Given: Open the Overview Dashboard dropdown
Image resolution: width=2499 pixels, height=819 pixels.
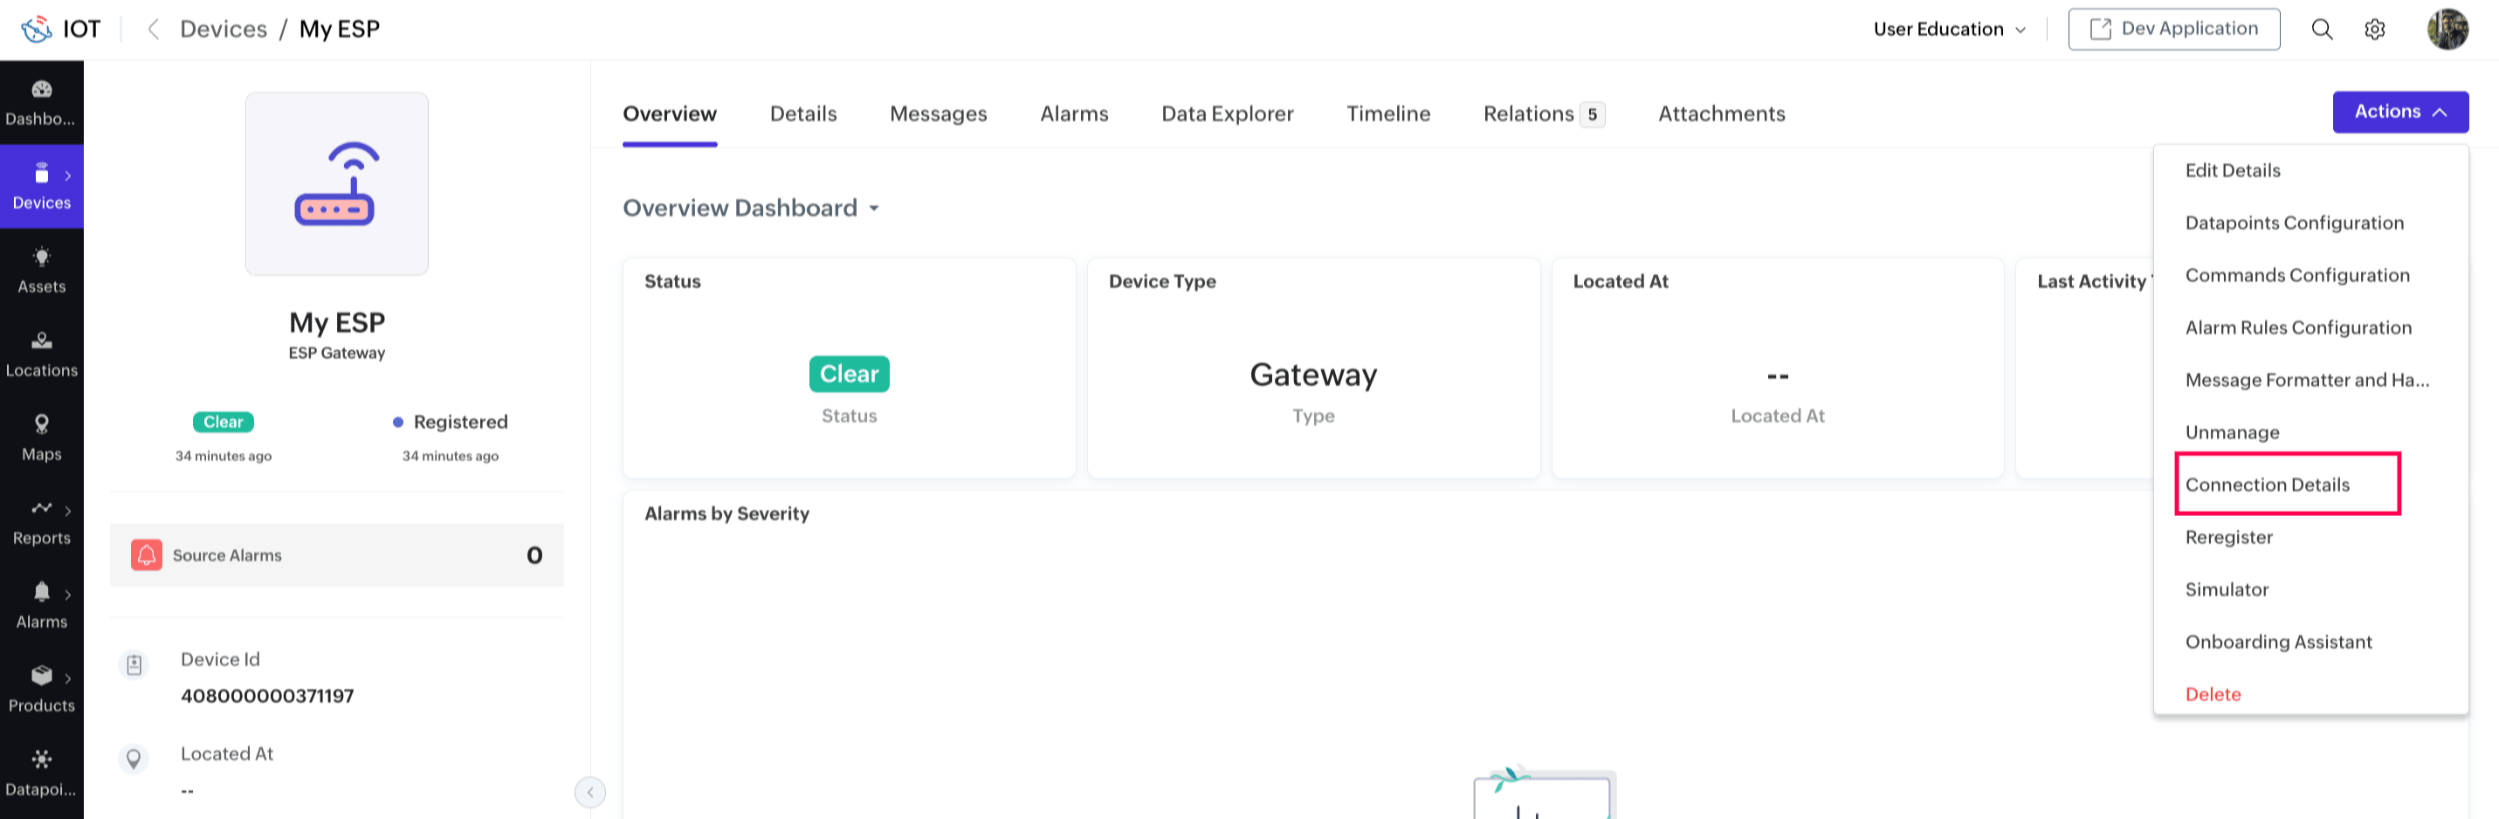Looking at the screenshot, I should click(751, 208).
